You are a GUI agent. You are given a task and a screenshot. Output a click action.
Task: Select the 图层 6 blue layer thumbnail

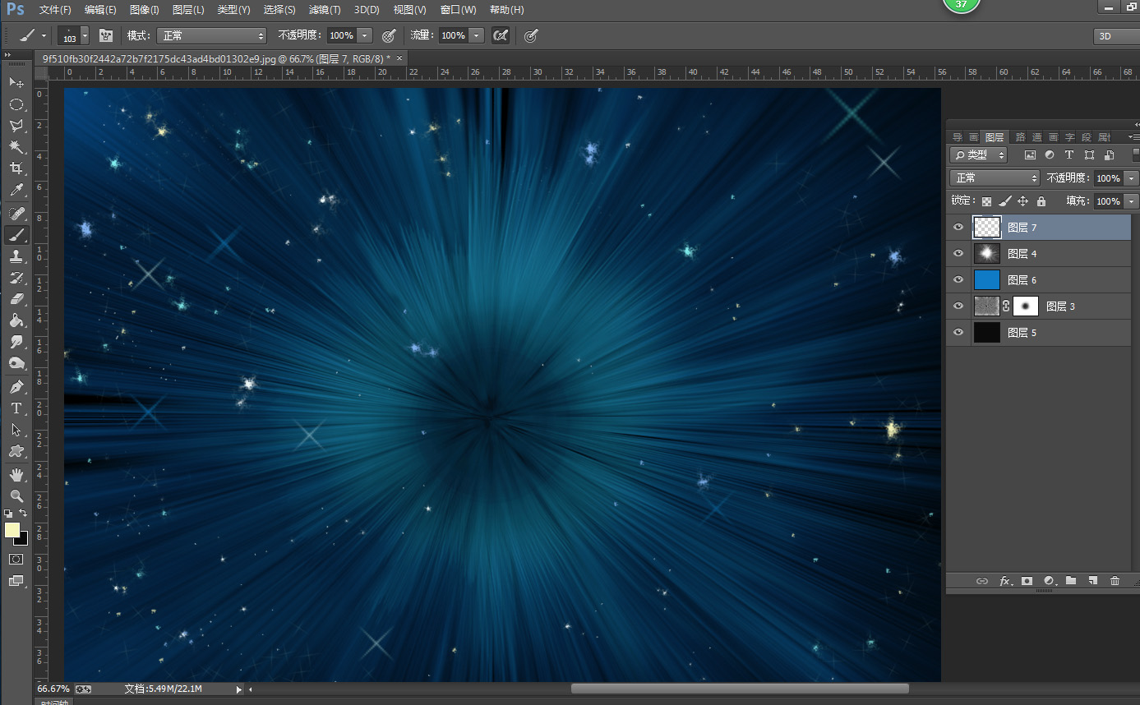pos(987,280)
